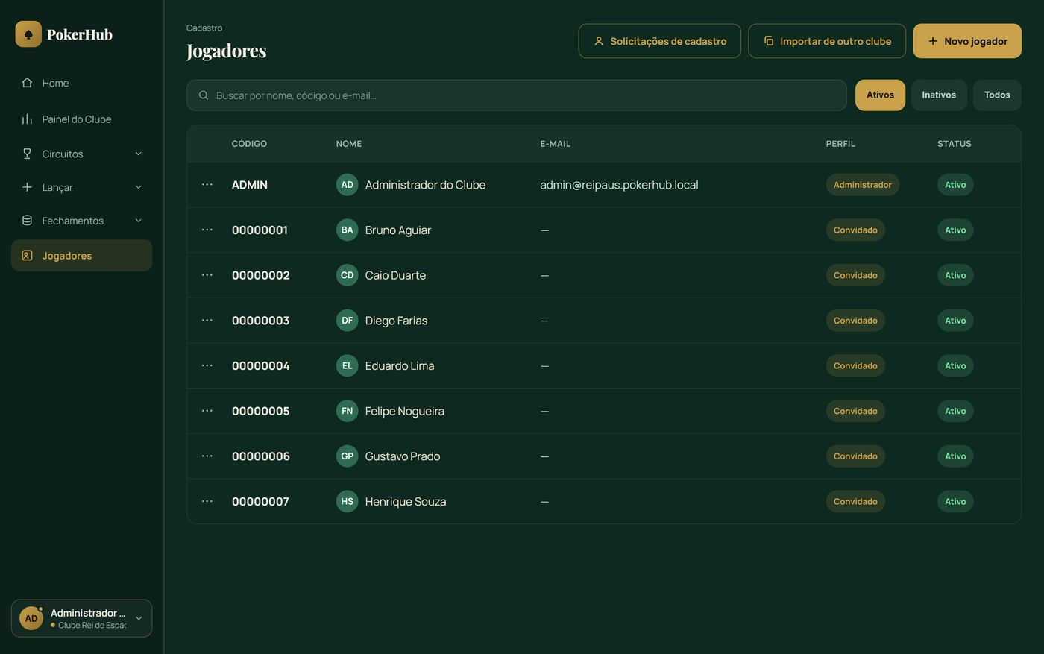Screen dimensions: 1044x654
Task: Click Ativo status for Diego Farias
Action: 955,321
